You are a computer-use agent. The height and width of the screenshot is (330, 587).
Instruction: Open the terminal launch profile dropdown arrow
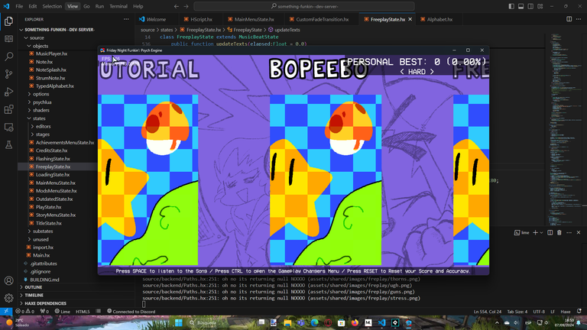point(541,233)
